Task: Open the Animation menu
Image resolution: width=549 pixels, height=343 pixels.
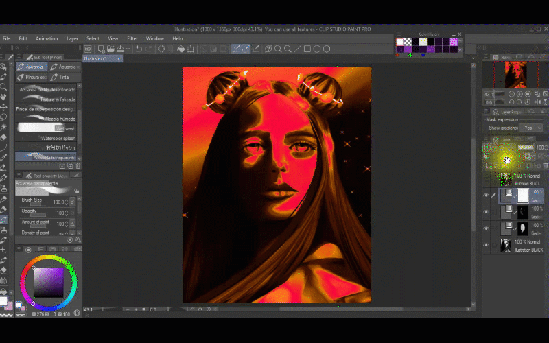Action: (x=47, y=38)
